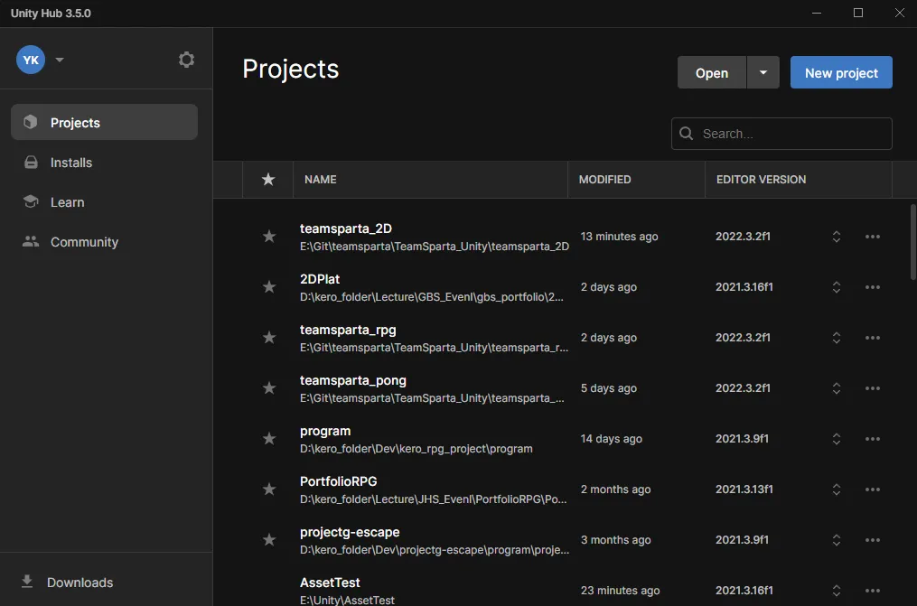Open the program project
Image resolution: width=917 pixels, height=606 pixels.
[325, 432]
